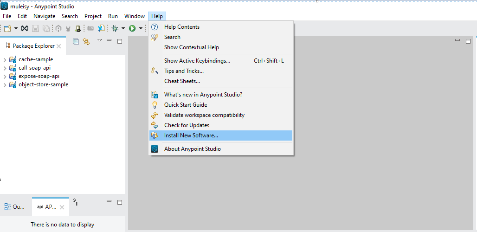Click the Debug bug icon in toolbar
Image resolution: width=477 pixels, height=232 pixels.
(115, 28)
